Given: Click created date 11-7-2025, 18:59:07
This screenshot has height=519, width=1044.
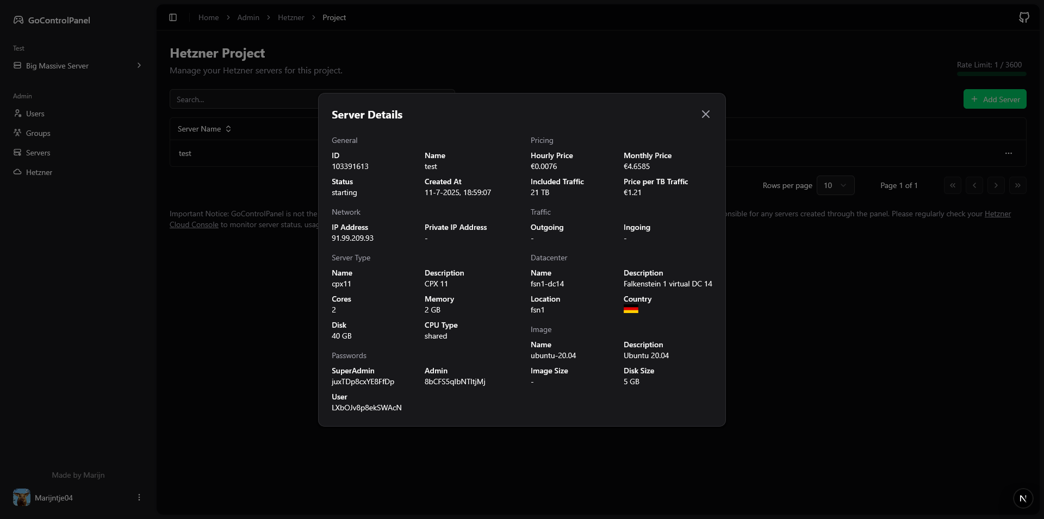Looking at the screenshot, I should (x=458, y=192).
